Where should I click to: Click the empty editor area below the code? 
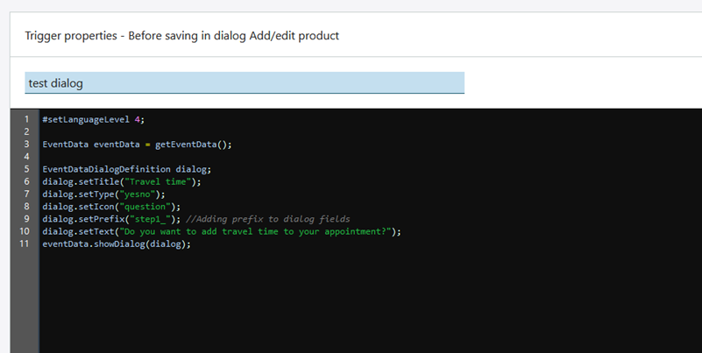coord(351,302)
